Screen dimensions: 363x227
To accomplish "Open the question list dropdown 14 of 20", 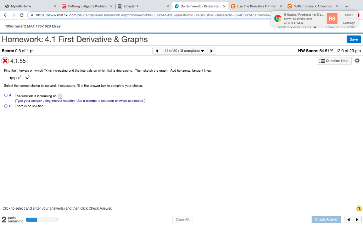I will [x=184, y=51].
